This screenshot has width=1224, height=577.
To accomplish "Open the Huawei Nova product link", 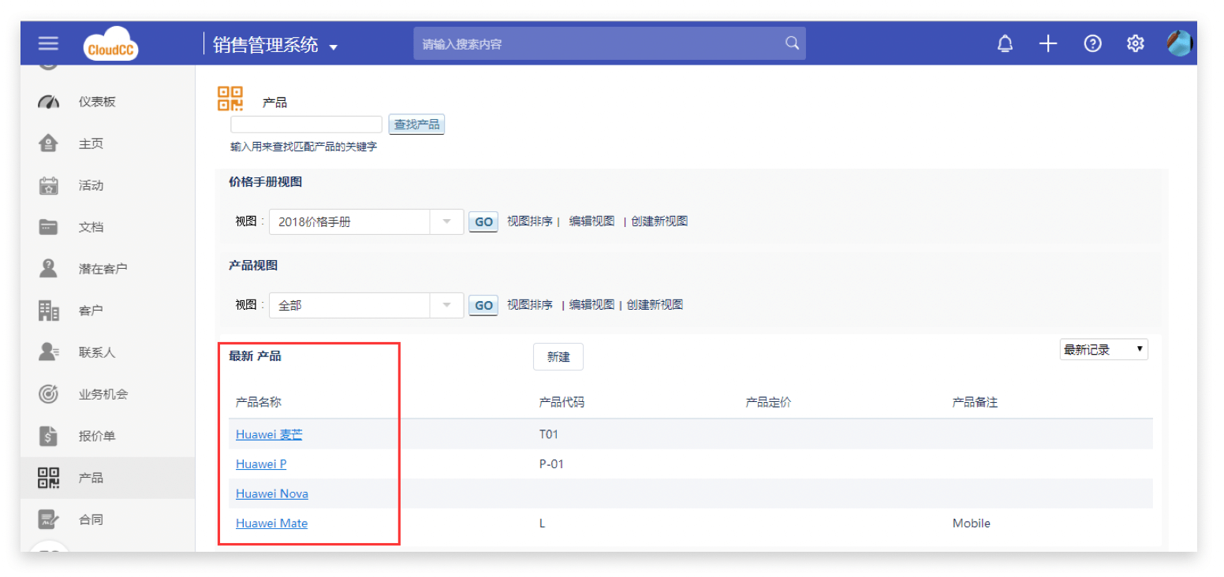I will 272,494.
